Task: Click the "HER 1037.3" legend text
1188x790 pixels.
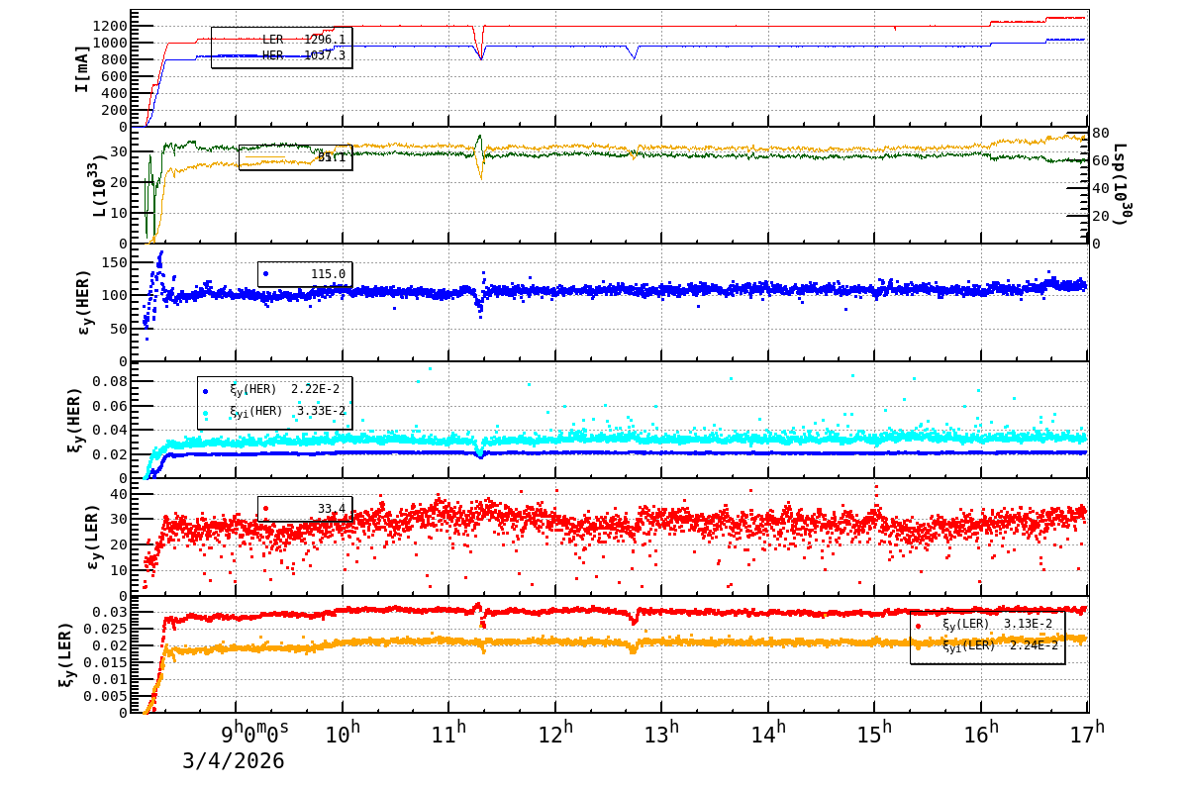Action: coord(304,55)
